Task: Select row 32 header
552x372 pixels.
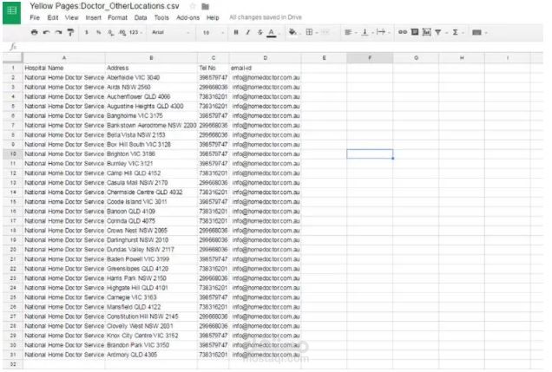Action: (13, 364)
